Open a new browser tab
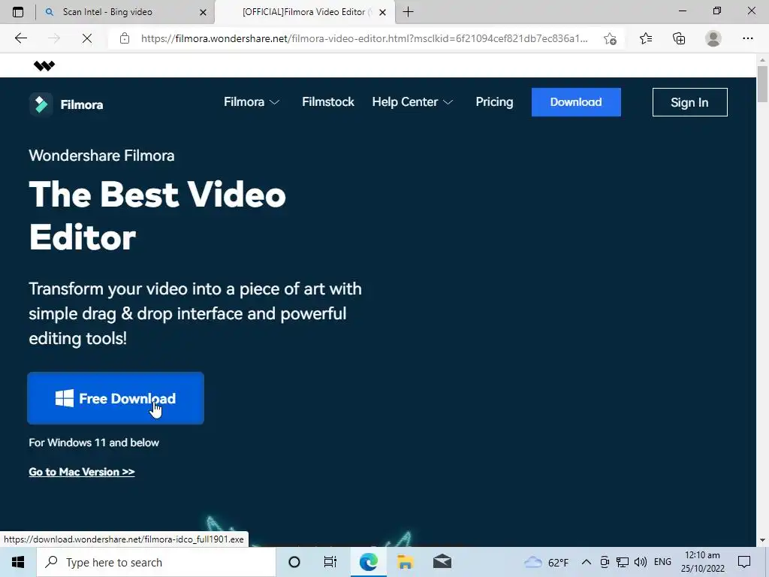This screenshot has width=769, height=577. pos(408,12)
